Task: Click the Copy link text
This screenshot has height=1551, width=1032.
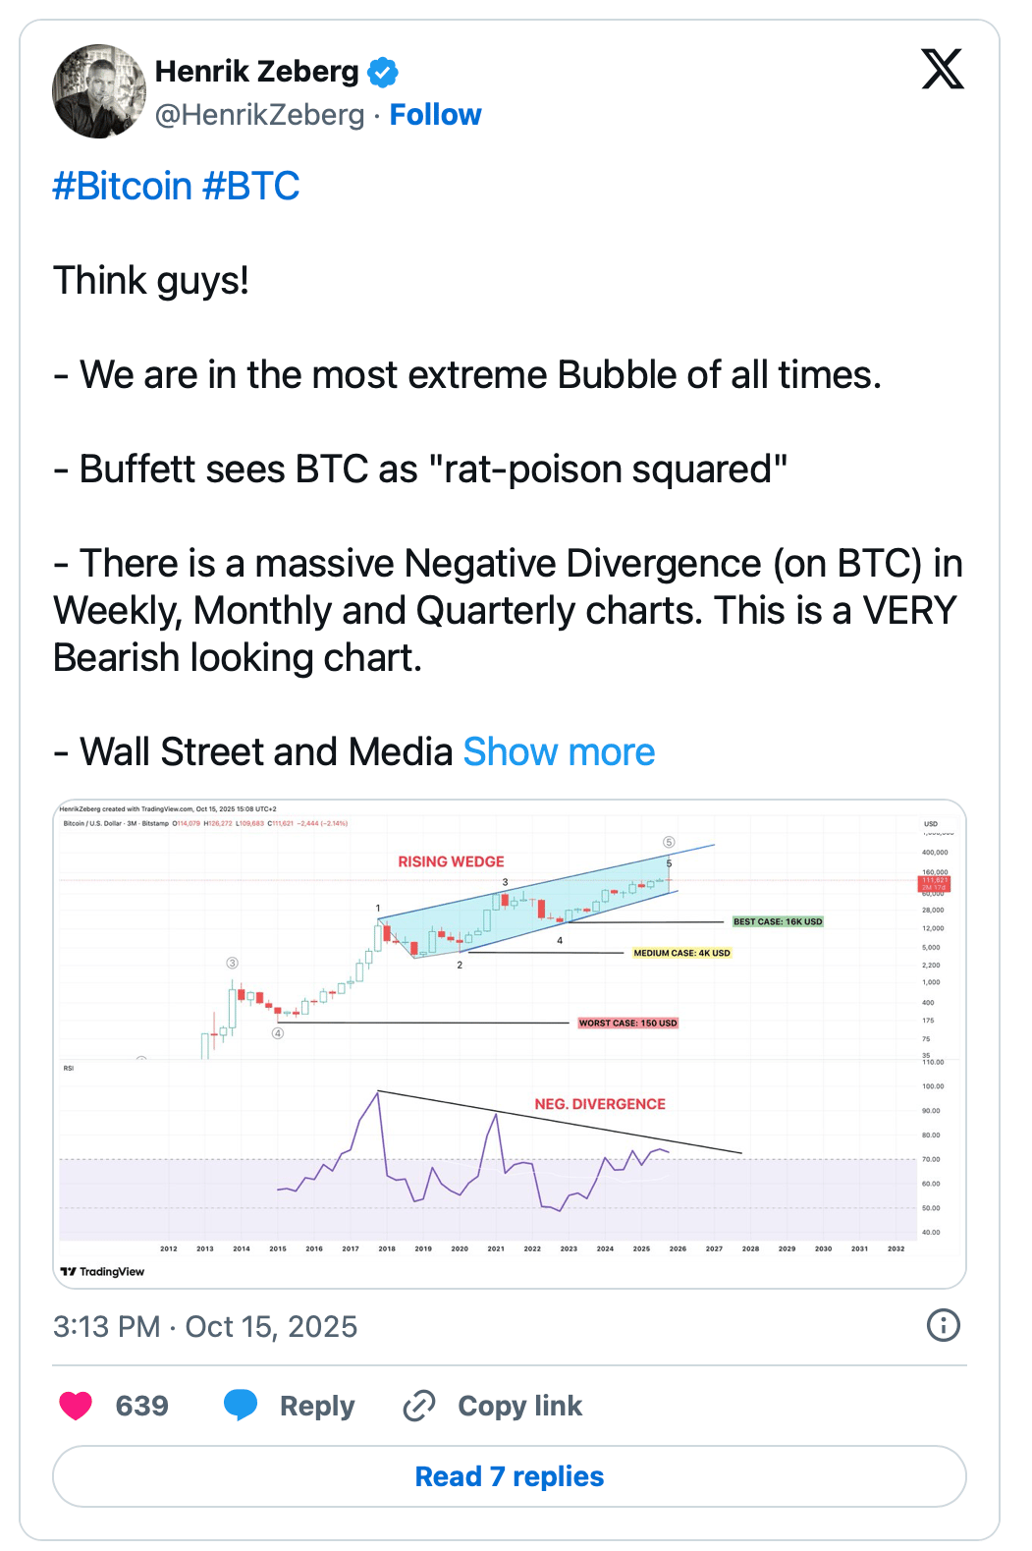Action: pyautogui.click(x=519, y=1406)
